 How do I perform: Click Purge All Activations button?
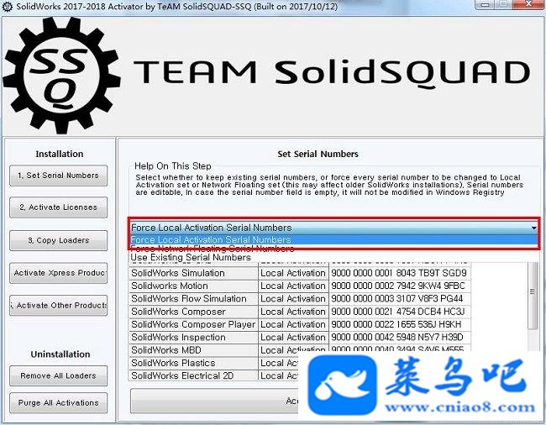click(58, 402)
